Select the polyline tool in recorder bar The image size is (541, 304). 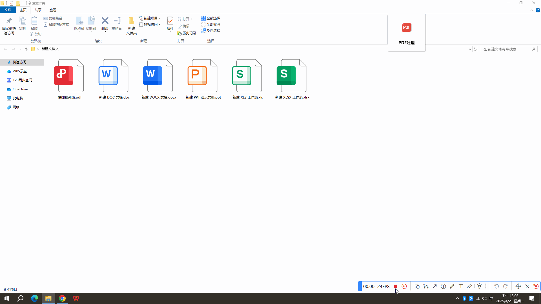pos(426,286)
